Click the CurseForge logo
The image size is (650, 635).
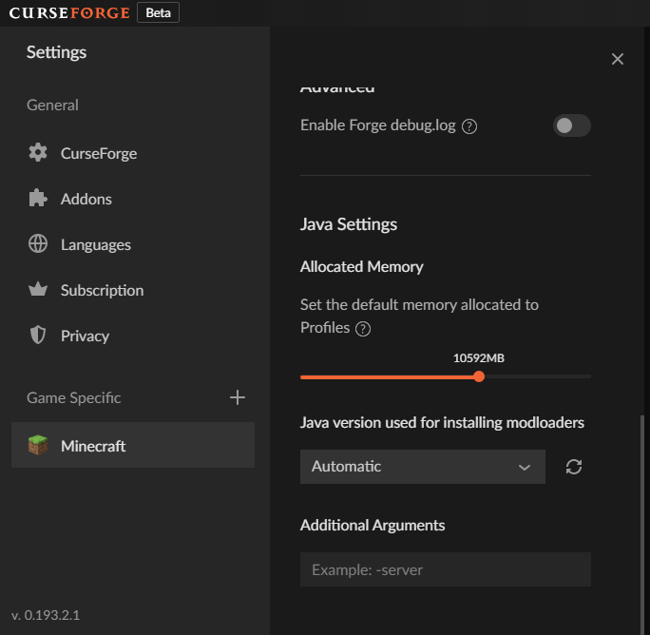69,13
